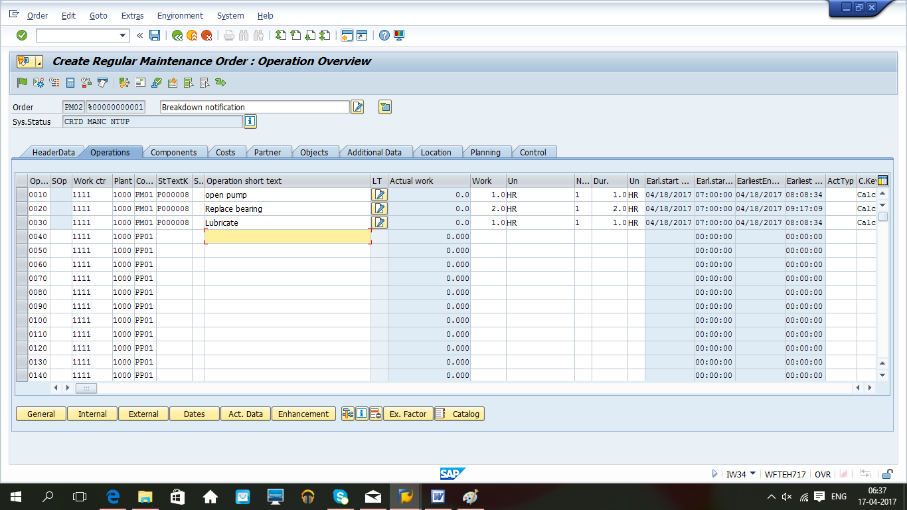This screenshot has width=907, height=510.
Task: Open the IW34 status bar dropdown
Action: tap(752, 473)
